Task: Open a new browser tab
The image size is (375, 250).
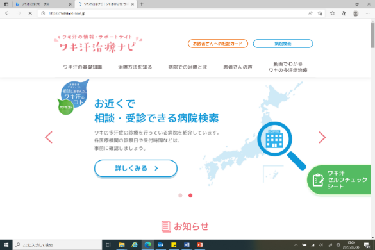Action: click(142, 4)
